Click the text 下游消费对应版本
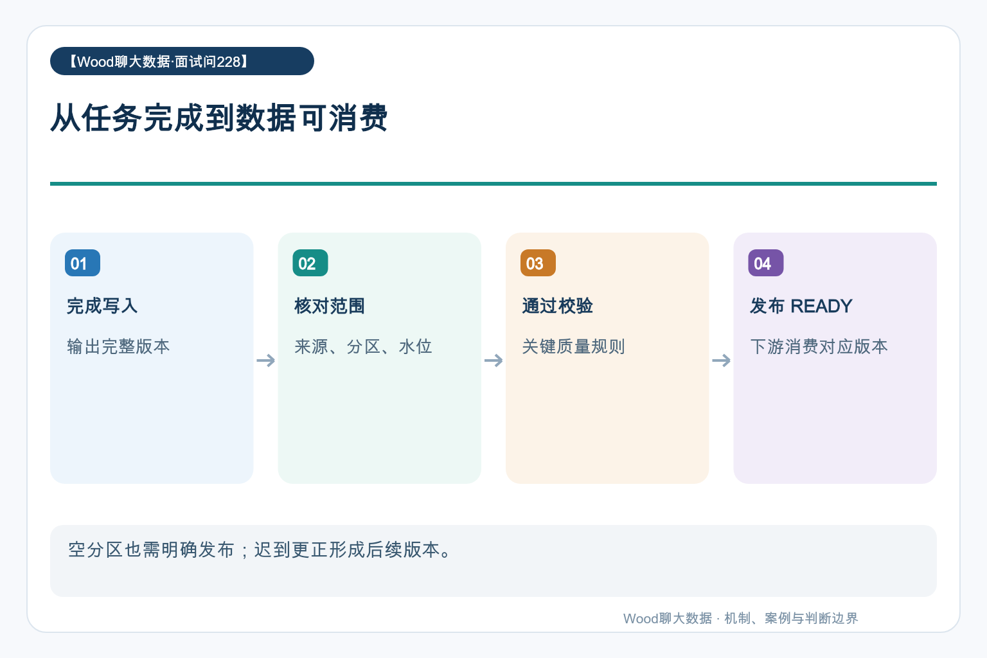The height and width of the screenshot is (658, 987). [819, 346]
